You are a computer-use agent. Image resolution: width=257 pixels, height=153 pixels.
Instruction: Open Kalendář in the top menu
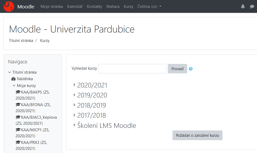(75, 7)
